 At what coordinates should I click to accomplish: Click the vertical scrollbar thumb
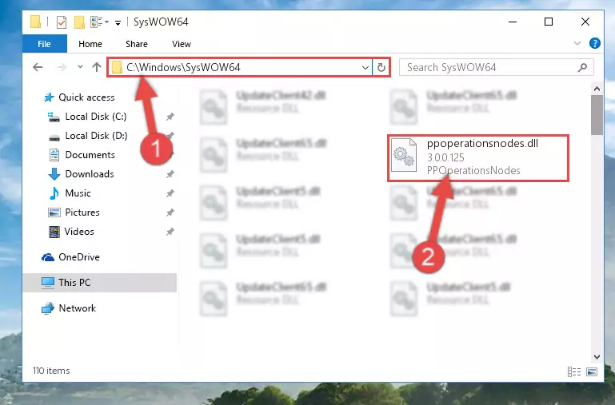click(x=597, y=115)
